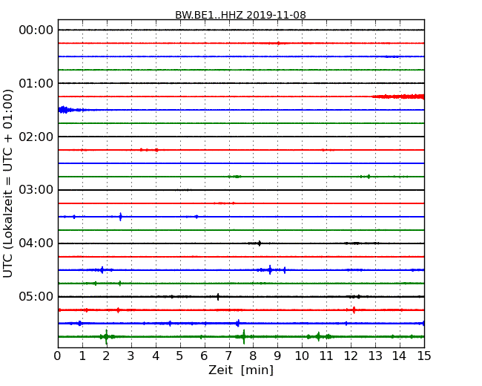The image size is (482, 386).
Task: Click the black spike near minute 8 on the 04:00 trace
Action: click(260, 243)
